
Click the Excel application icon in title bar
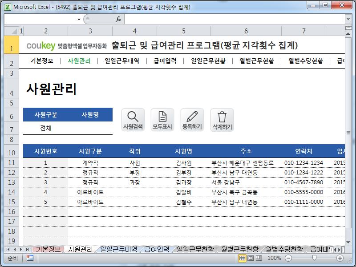coord(8,7)
